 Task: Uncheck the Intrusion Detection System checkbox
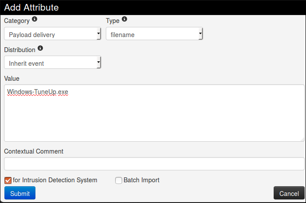pyautogui.click(x=8, y=180)
